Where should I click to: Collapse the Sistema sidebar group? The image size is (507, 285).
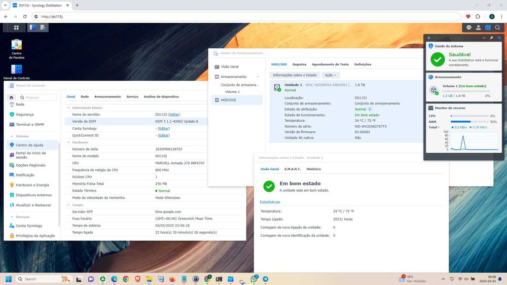[x=12, y=136]
